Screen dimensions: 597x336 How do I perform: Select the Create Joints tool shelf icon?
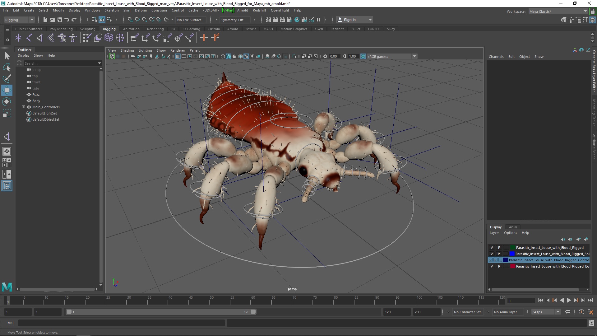[x=29, y=38]
